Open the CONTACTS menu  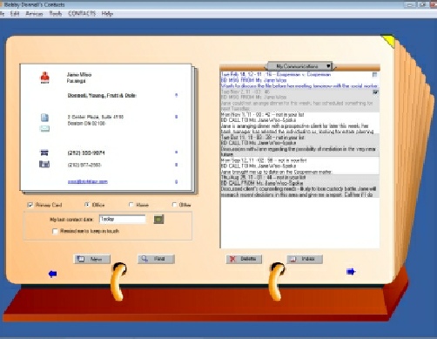(x=82, y=14)
